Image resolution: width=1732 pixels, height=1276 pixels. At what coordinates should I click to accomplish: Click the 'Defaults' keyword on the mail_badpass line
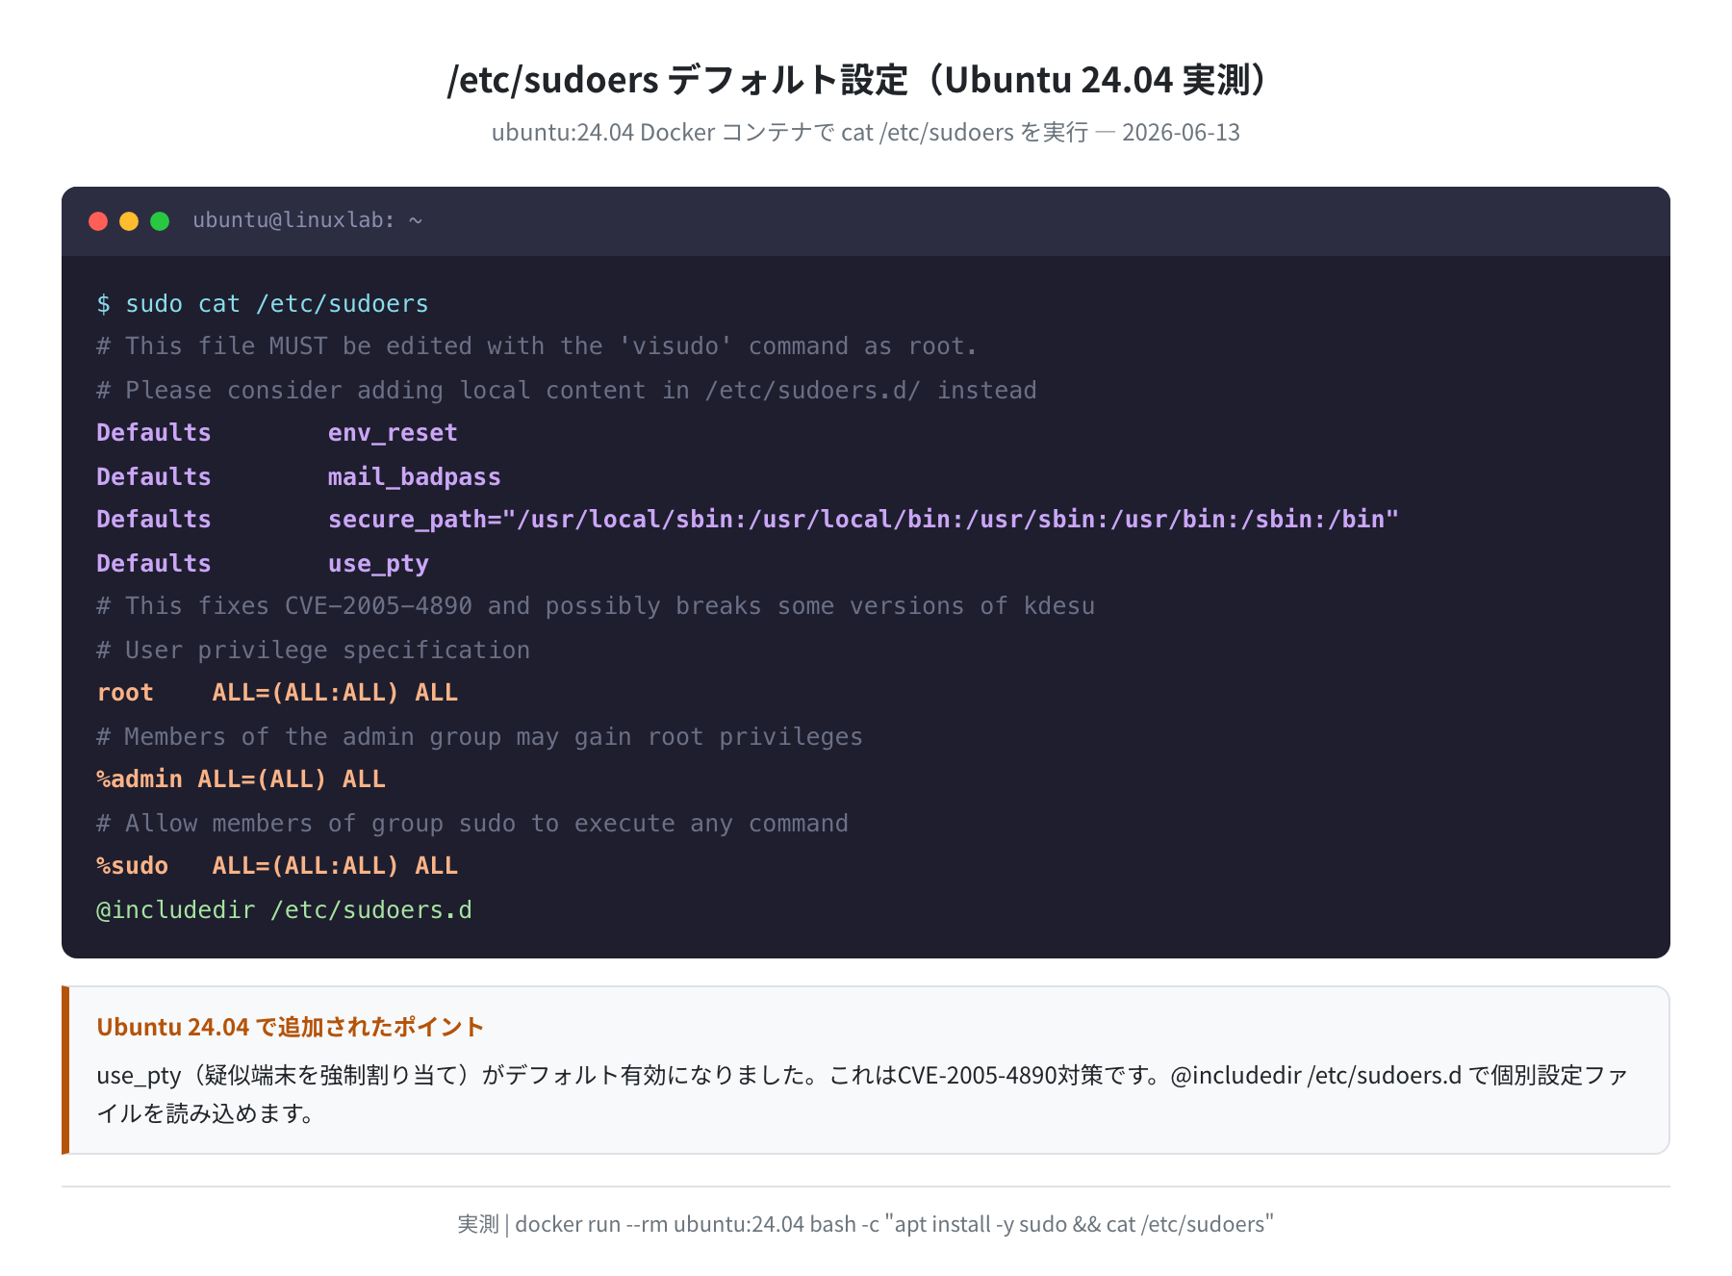click(x=154, y=477)
